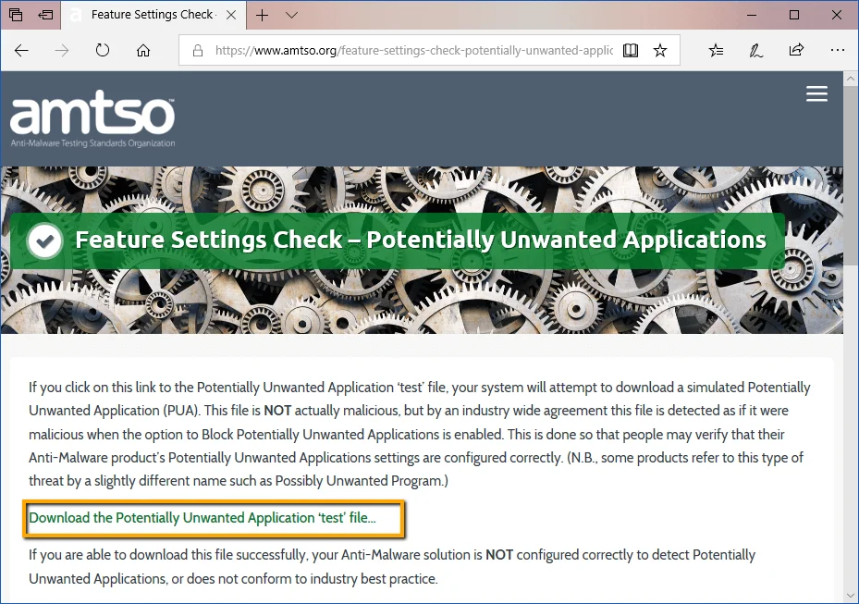
Task: Set these tabs aside
Action: coord(45,15)
